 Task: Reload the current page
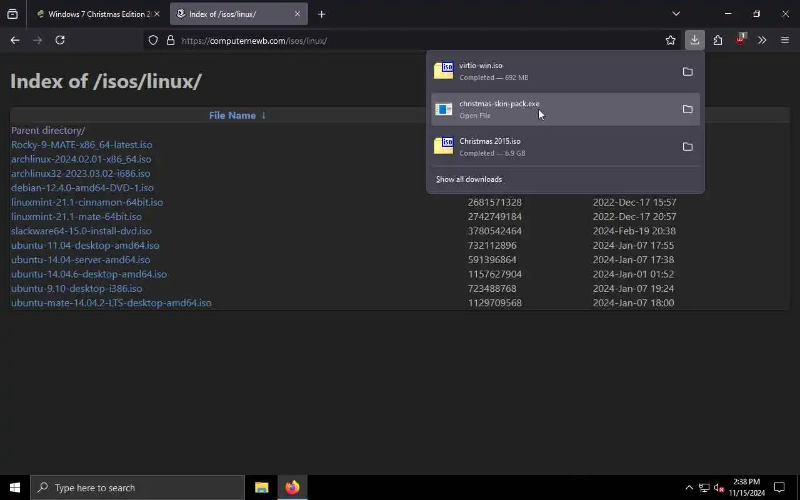click(x=60, y=40)
